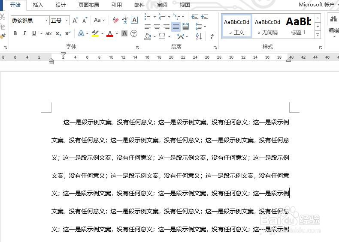Viewport: 339px width, 242px height.
Task: Toggle superscript formatting
Action: point(68,33)
